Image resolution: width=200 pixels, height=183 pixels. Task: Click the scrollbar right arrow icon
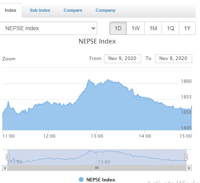coord(189,168)
